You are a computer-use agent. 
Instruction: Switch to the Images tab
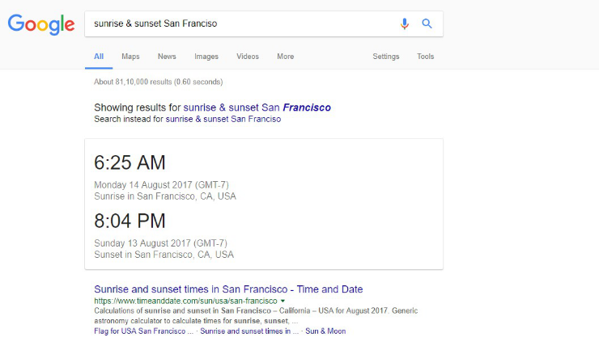[206, 57]
